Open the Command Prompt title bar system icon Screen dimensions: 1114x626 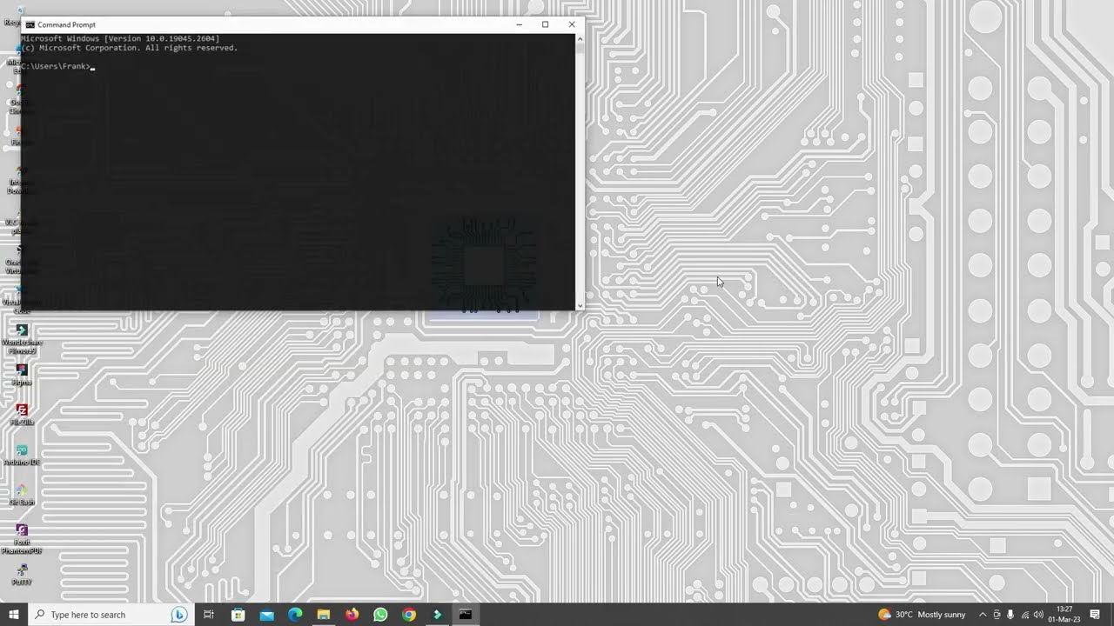pyautogui.click(x=30, y=24)
